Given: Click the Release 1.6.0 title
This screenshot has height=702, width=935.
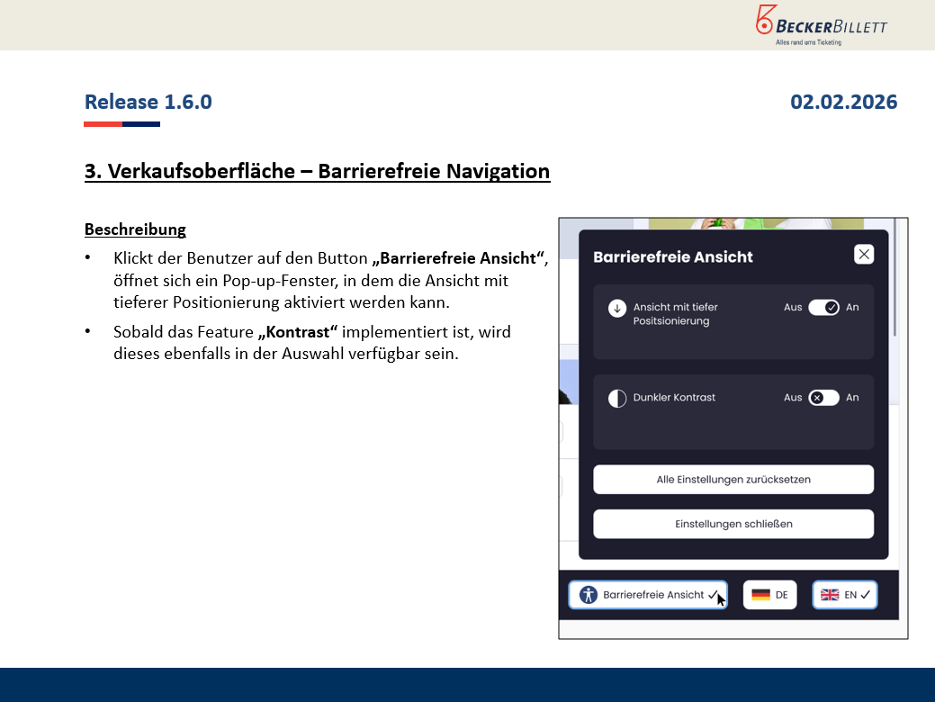Looking at the screenshot, I should tap(148, 102).
